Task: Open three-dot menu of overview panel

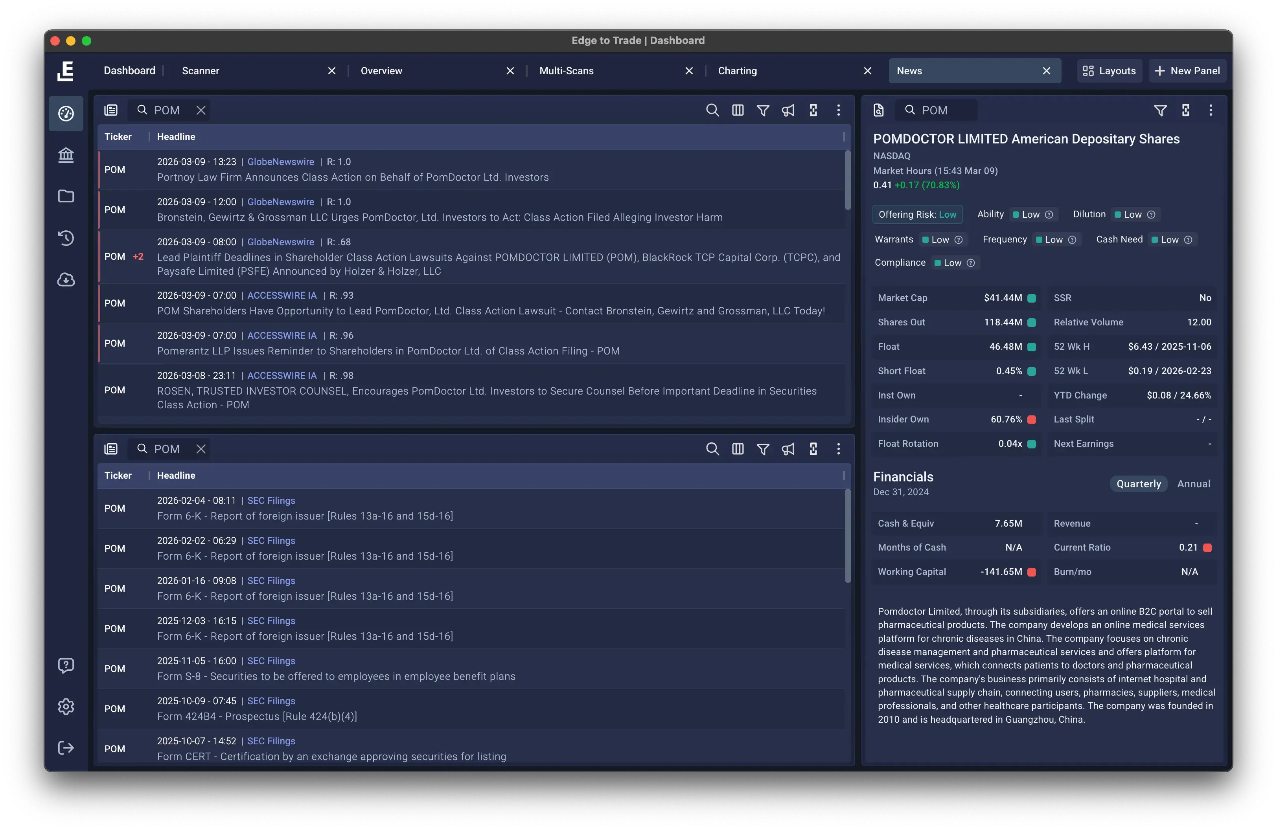Action: (x=1211, y=110)
